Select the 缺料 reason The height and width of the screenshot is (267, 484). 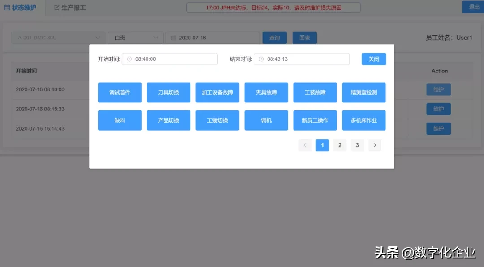(x=120, y=120)
